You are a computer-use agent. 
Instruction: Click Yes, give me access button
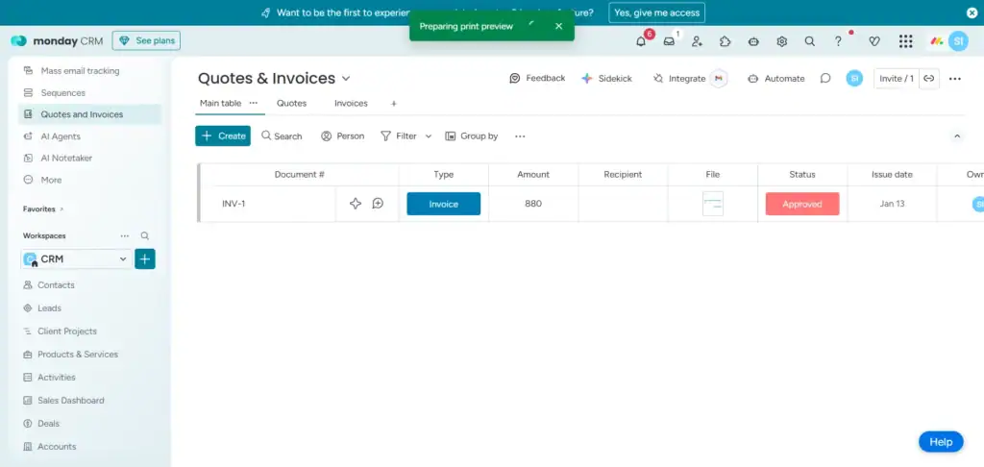pos(656,12)
